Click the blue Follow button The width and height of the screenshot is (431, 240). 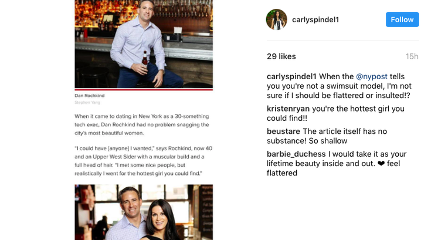pyautogui.click(x=402, y=19)
